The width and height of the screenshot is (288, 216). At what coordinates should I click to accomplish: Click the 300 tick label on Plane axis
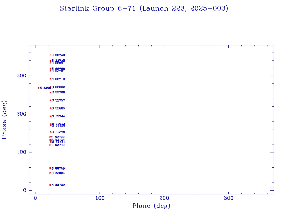click(x=228, y=198)
